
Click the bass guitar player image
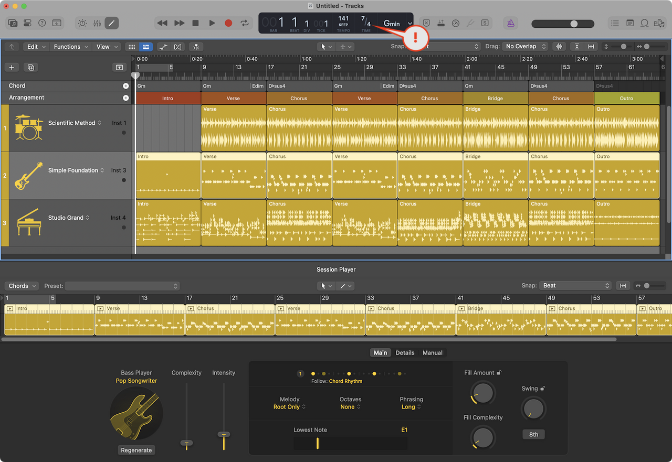click(136, 413)
